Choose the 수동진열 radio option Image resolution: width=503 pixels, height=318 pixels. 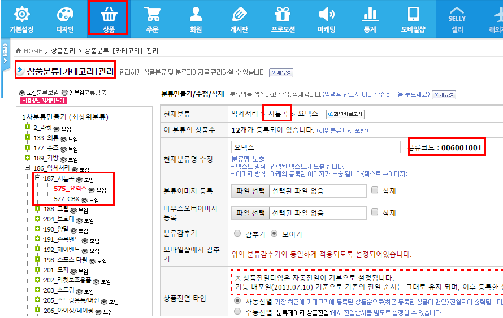click(x=237, y=312)
